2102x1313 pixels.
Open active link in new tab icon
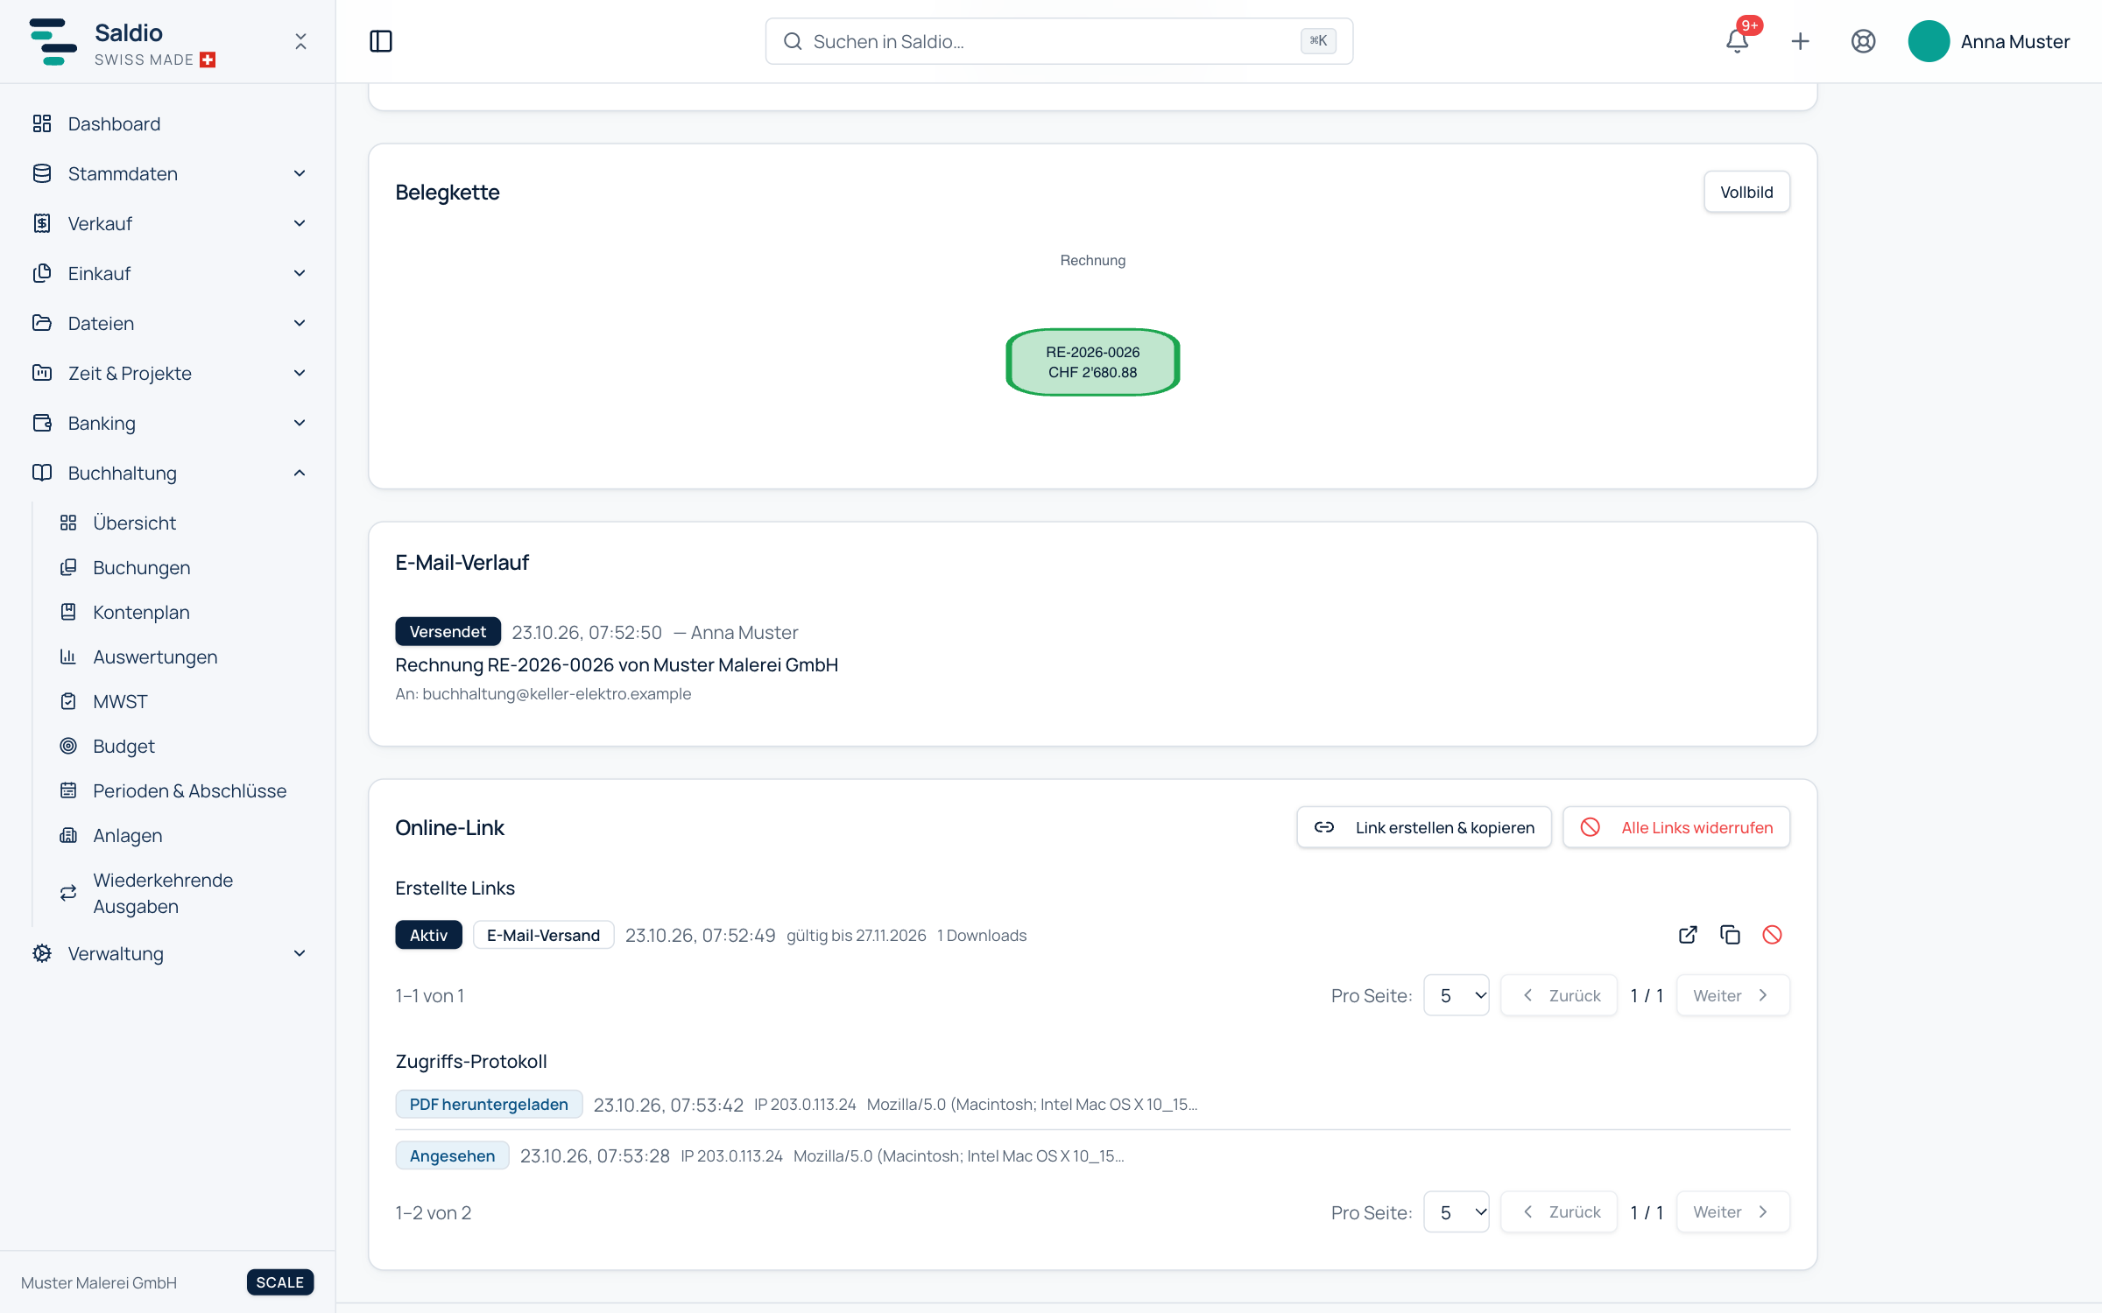click(x=1688, y=935)
